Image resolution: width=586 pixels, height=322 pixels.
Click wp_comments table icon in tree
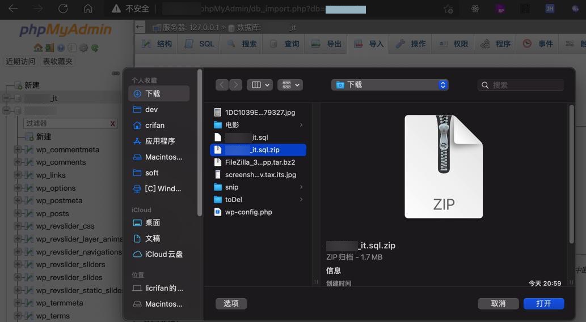(29, 162)
